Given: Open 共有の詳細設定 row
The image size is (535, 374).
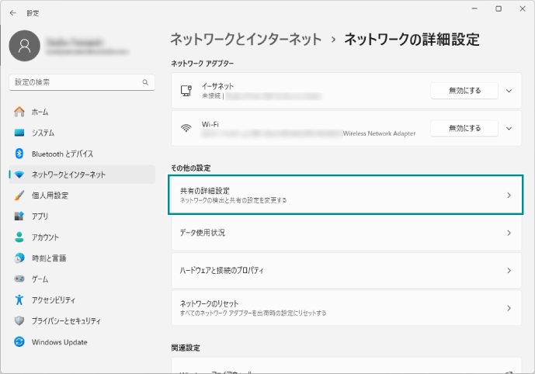Looking at the screenshot, I should point(346,195).
